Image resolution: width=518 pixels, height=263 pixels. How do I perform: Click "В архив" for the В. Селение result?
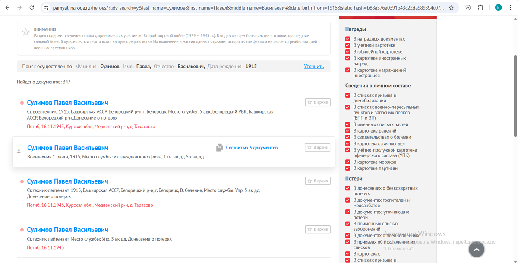pos(318,181)
